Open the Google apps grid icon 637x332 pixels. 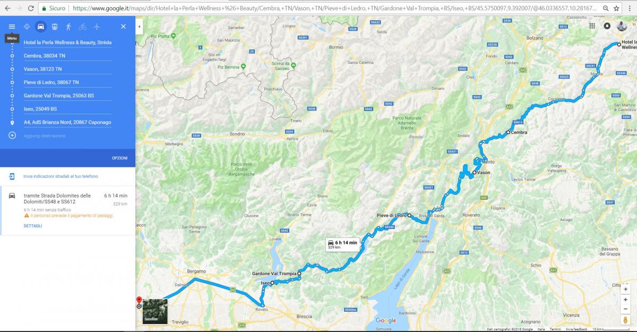(x=592, y=26)
